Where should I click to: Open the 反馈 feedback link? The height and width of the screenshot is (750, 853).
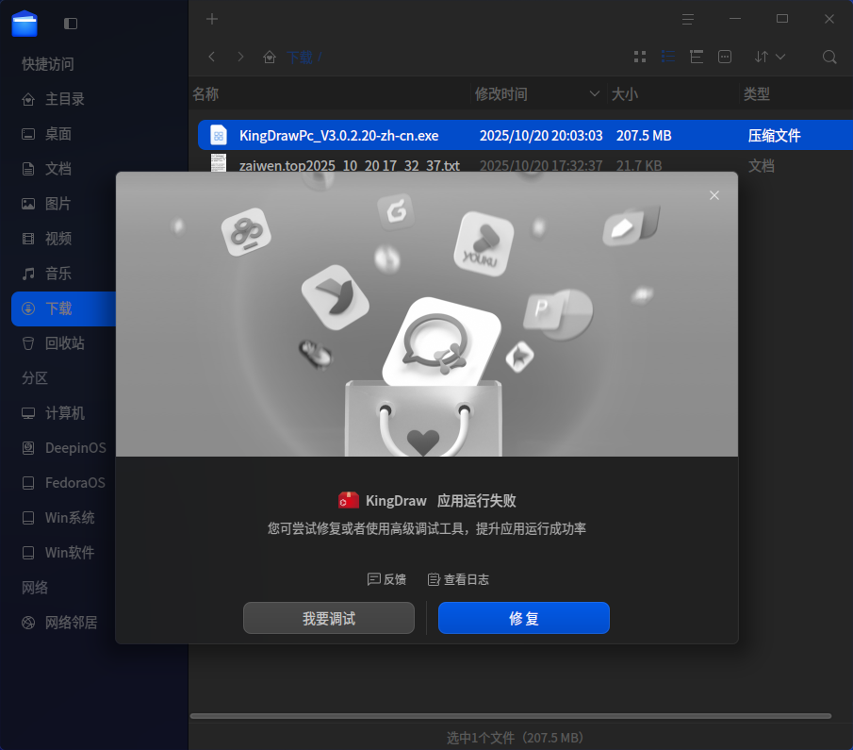pyautogui.click(x=386, y=579)
